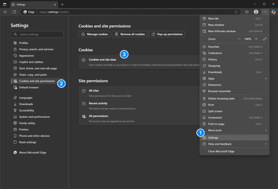
Task: Star this page with the address bar icon
Action: 236,12
